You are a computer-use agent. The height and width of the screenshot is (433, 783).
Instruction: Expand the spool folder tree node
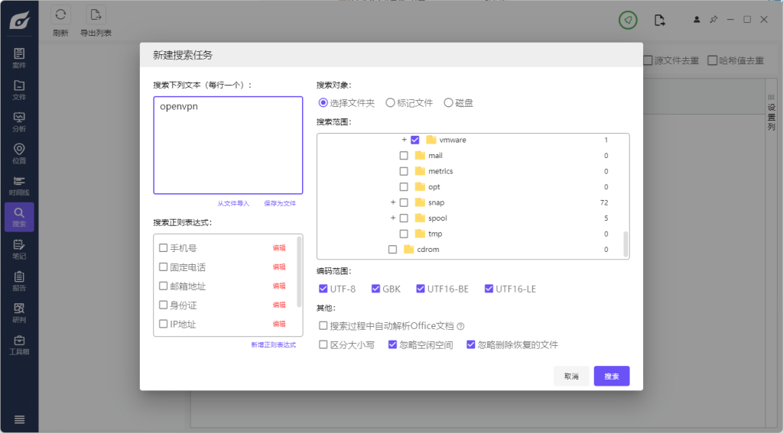pyautogui.click(x=393, y=218)
